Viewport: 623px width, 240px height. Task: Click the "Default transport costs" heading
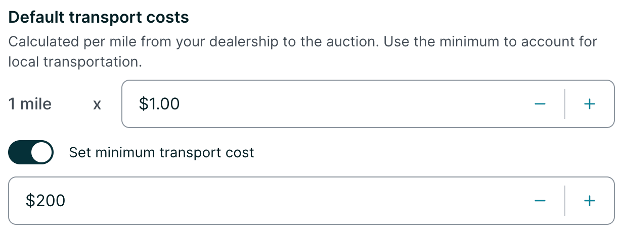tap(99, 17)
